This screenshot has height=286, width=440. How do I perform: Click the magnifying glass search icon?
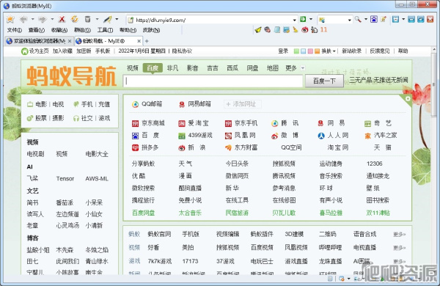(x=358, y=19)
